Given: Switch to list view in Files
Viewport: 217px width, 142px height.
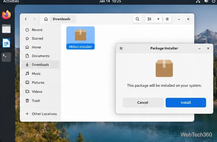Looking at the screenshot, I should (149, 19).
